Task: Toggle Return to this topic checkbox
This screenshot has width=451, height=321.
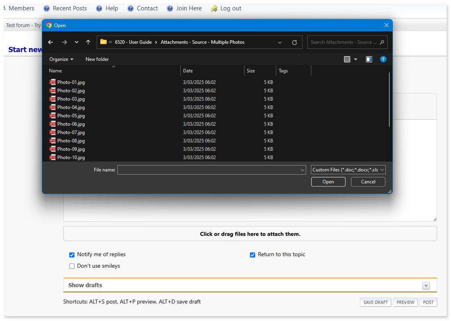Action: [252, 255]
